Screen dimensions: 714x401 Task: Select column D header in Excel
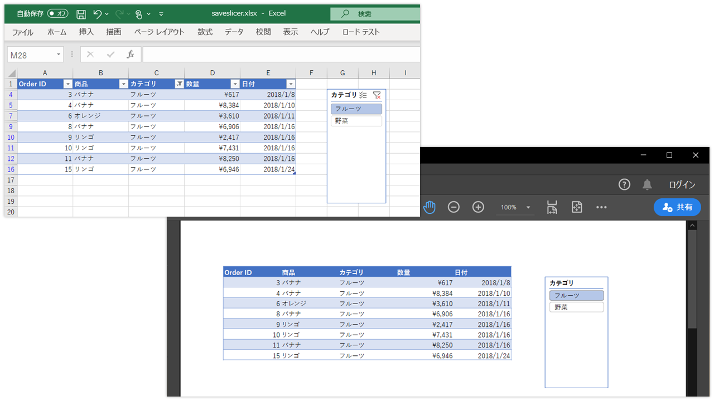pyautogui.click(x=213, y=73)
